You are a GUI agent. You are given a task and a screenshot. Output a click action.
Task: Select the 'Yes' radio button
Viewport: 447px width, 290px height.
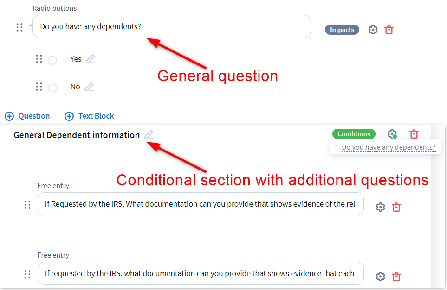[x=52, y=60]
